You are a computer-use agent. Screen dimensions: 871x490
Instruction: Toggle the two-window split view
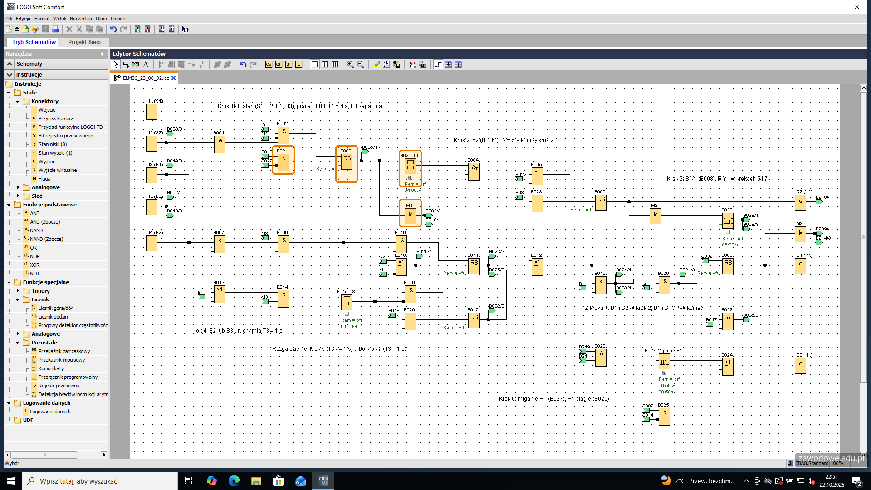[324, 64]
